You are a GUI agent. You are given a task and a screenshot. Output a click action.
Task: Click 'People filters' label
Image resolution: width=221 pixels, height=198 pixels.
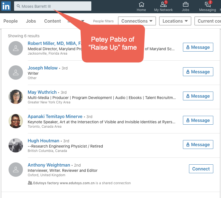coord(103,21)
